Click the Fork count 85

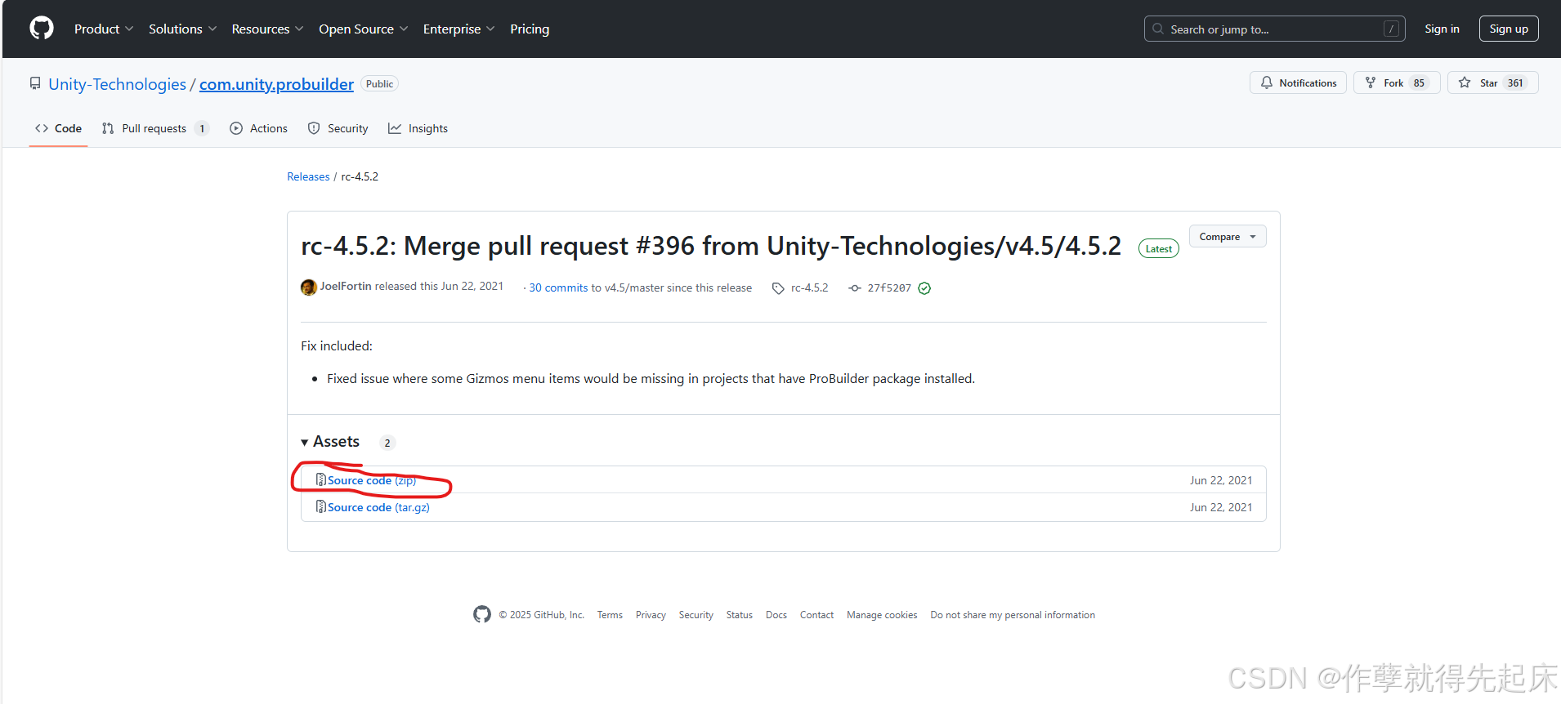click(1419, 82)
